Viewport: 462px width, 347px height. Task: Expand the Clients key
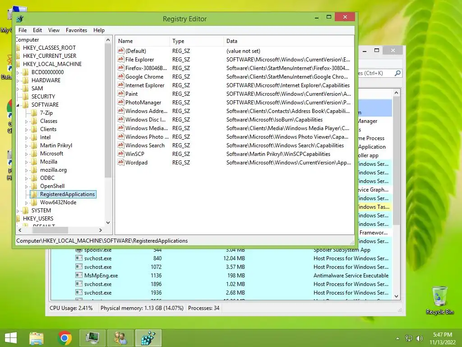coord(26,129)
